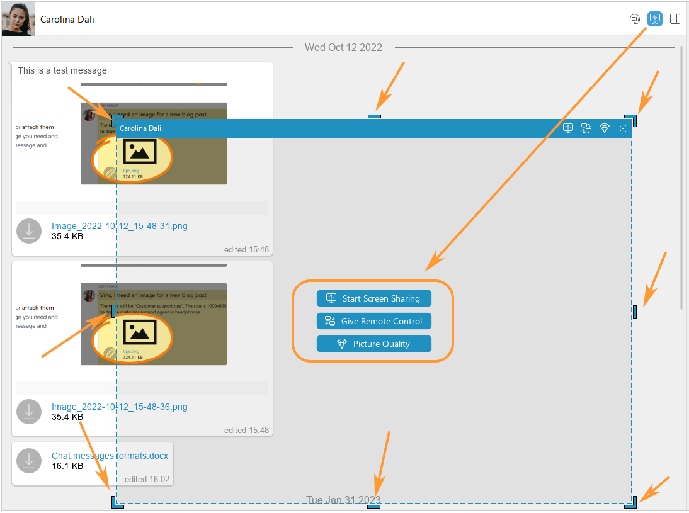The width and height of the screenshot is (689, 513).
Task: Click the diamond Picture Quality icon
Action: (x=605, y=128)
